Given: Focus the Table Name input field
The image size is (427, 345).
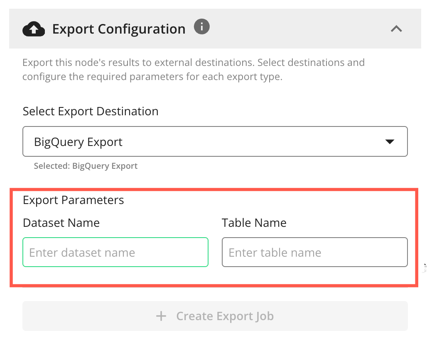Looking at the screenshot, I should pyautogui.click(x=314, y=252).
